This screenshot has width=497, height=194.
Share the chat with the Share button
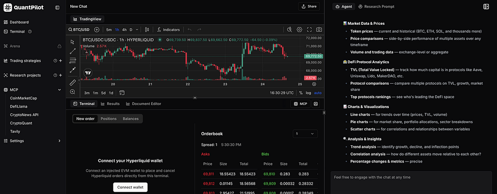[x=309, y=6]
